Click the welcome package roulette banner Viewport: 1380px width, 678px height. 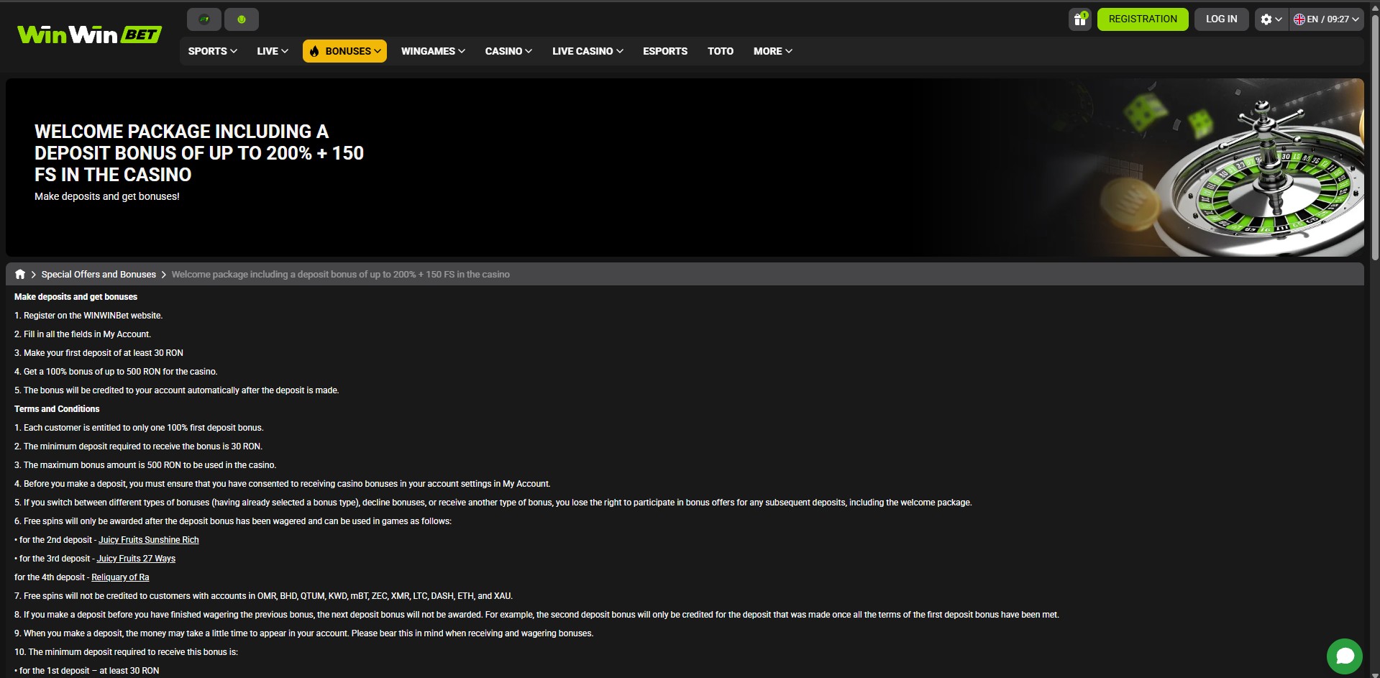pos(685,168)
